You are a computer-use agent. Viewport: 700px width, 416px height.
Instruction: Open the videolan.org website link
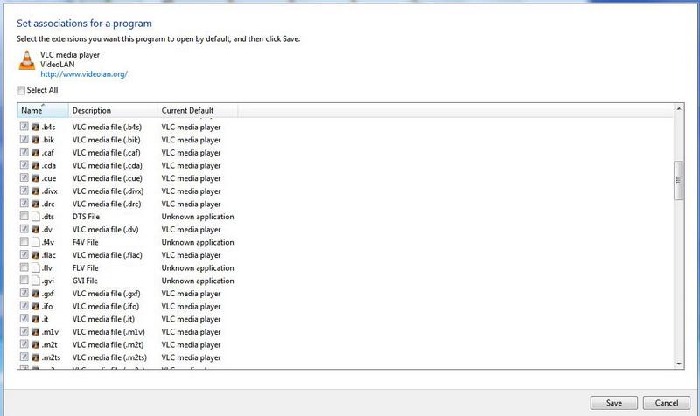coord(84,74)
